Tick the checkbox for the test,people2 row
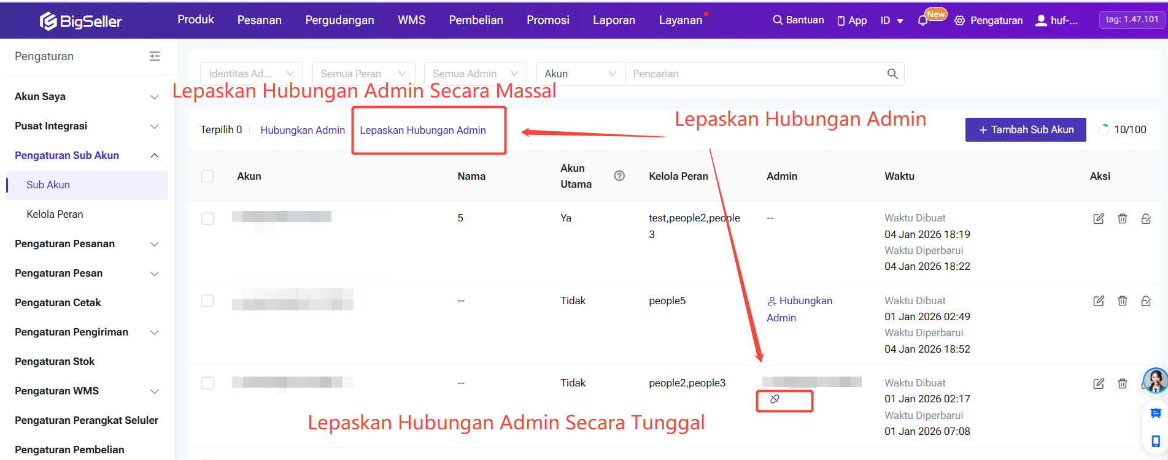The width and height of the screenshot is (1168, 460). [207, 219]
